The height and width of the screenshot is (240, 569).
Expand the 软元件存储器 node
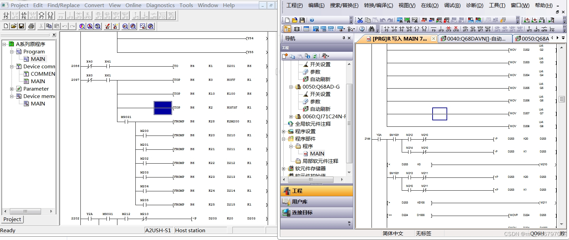pos(284,168)
